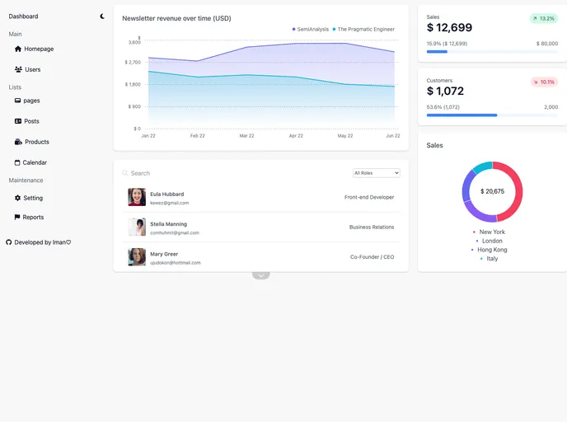Expand the user list with chevron button
The image size is (567, 422).
click(x=260, y=274)
